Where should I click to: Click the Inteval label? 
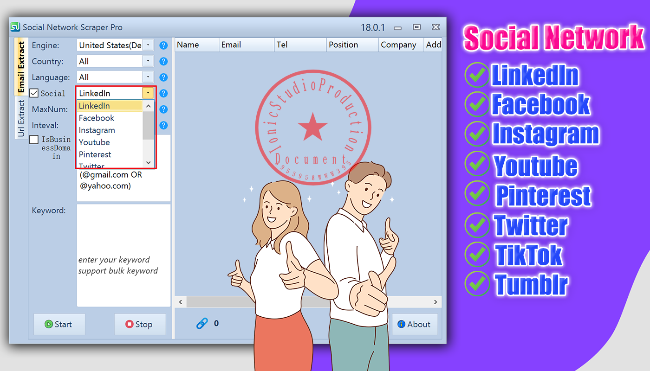pyautogui.click(x=45, y=125)
